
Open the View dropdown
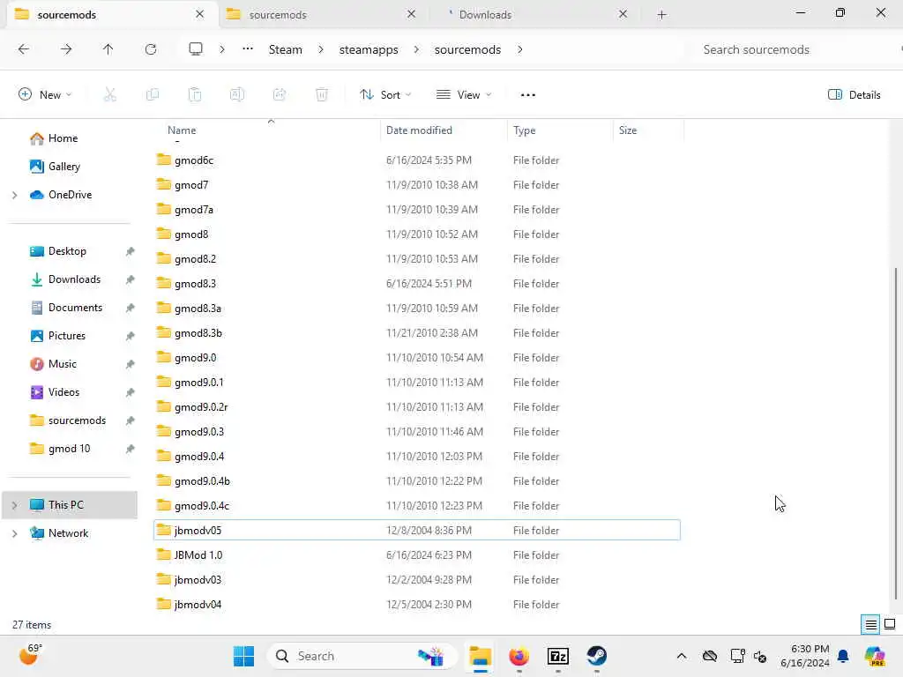click(x=464, y=95)
